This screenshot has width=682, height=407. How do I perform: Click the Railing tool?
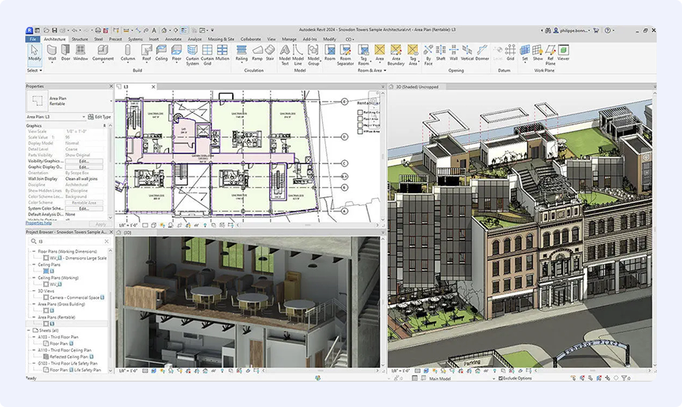(x=241, y=52)
